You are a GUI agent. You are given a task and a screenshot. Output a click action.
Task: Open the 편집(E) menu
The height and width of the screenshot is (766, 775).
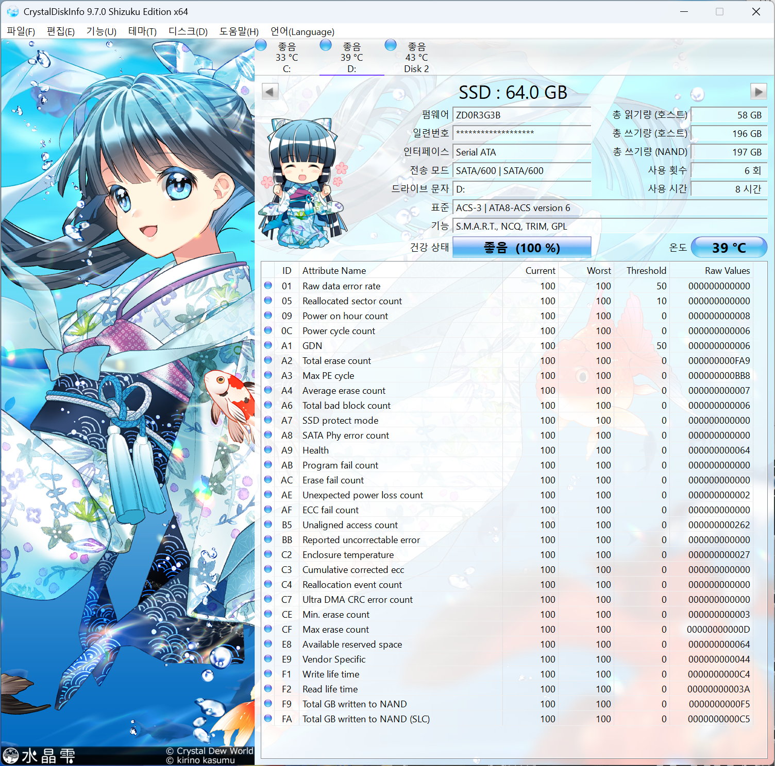tap(61, 31)
